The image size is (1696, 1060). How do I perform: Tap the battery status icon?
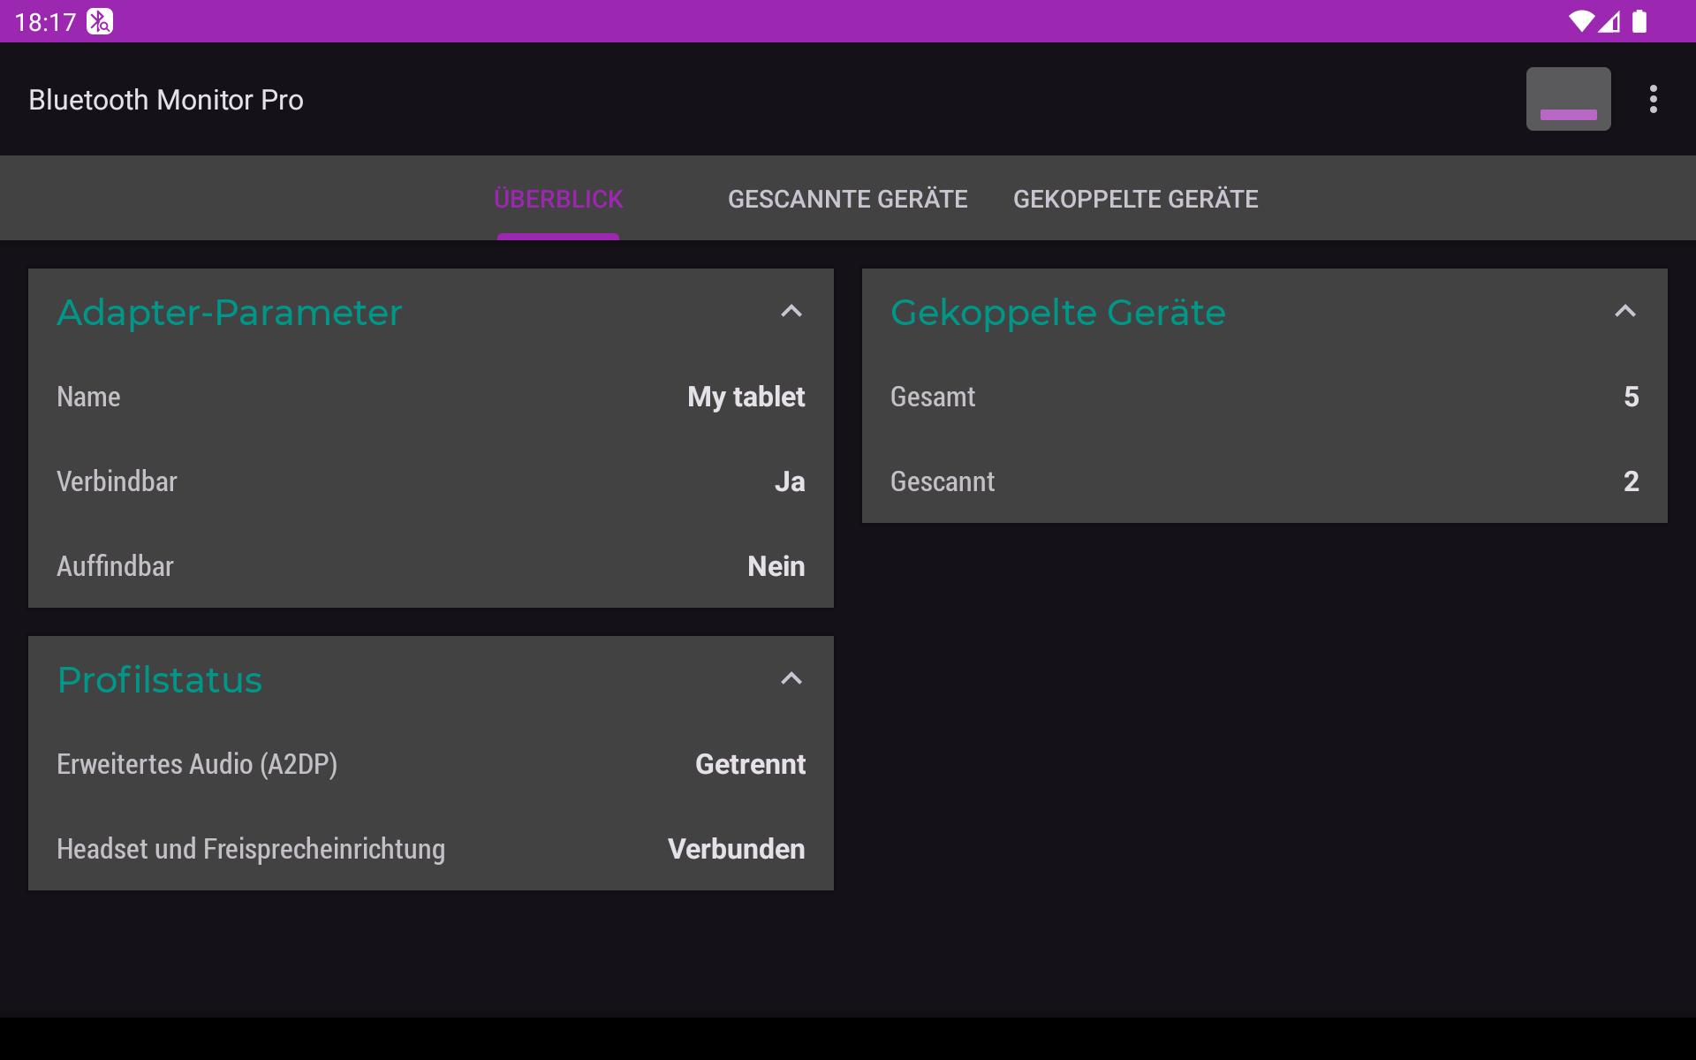1639,21
